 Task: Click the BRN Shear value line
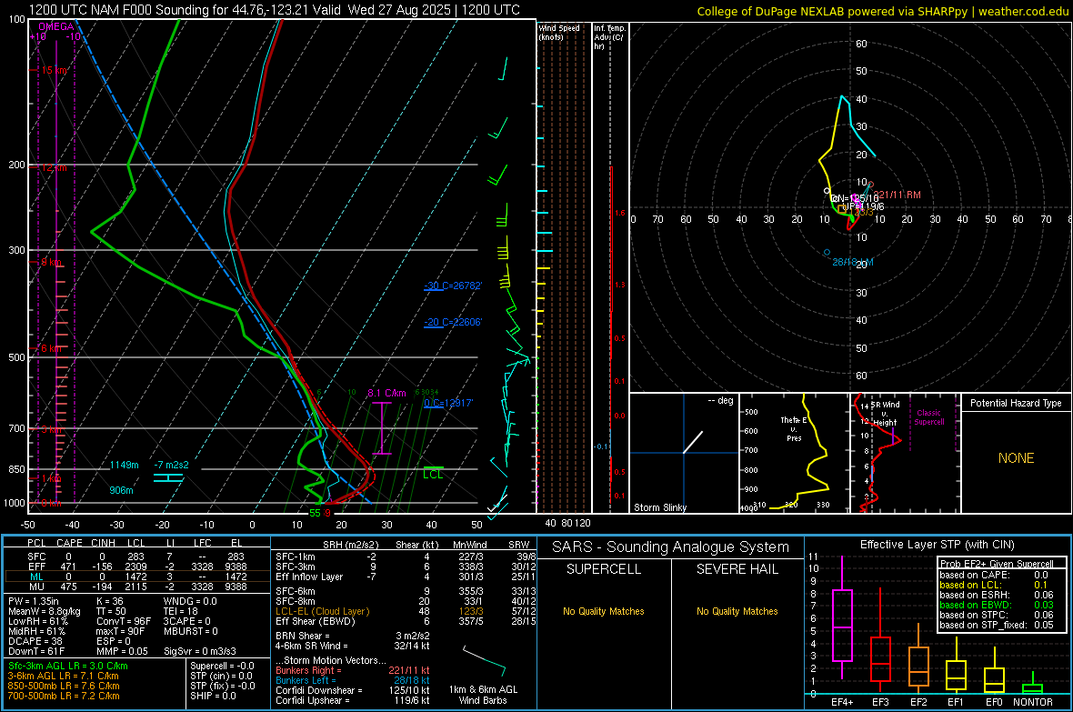click(x=353, y=636)
